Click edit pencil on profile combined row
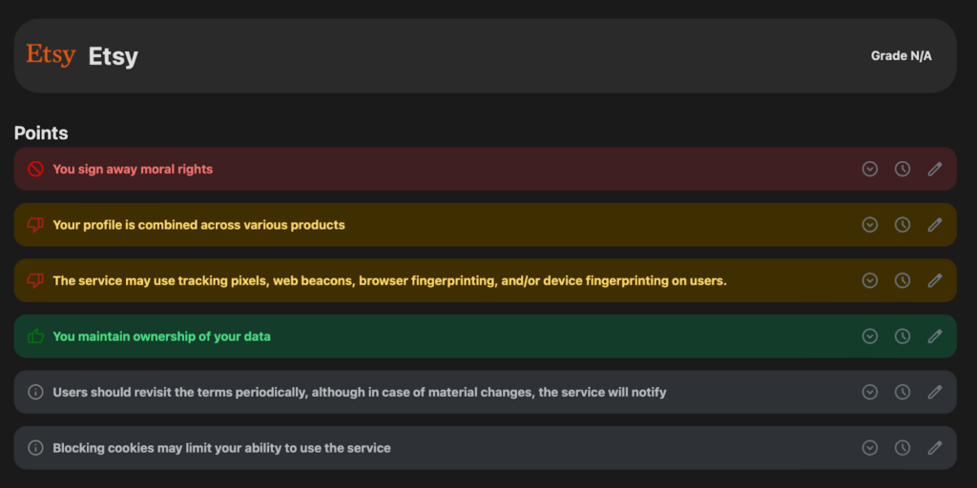The image size is (977, 488). point(935,225)
